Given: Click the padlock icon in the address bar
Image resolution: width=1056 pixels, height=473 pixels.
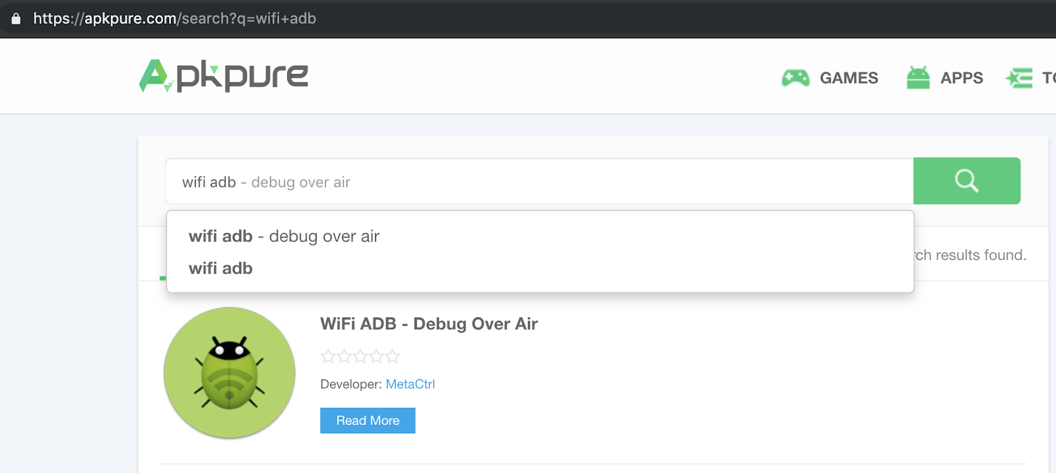Looking at the screenshot, I should (16, 18).
